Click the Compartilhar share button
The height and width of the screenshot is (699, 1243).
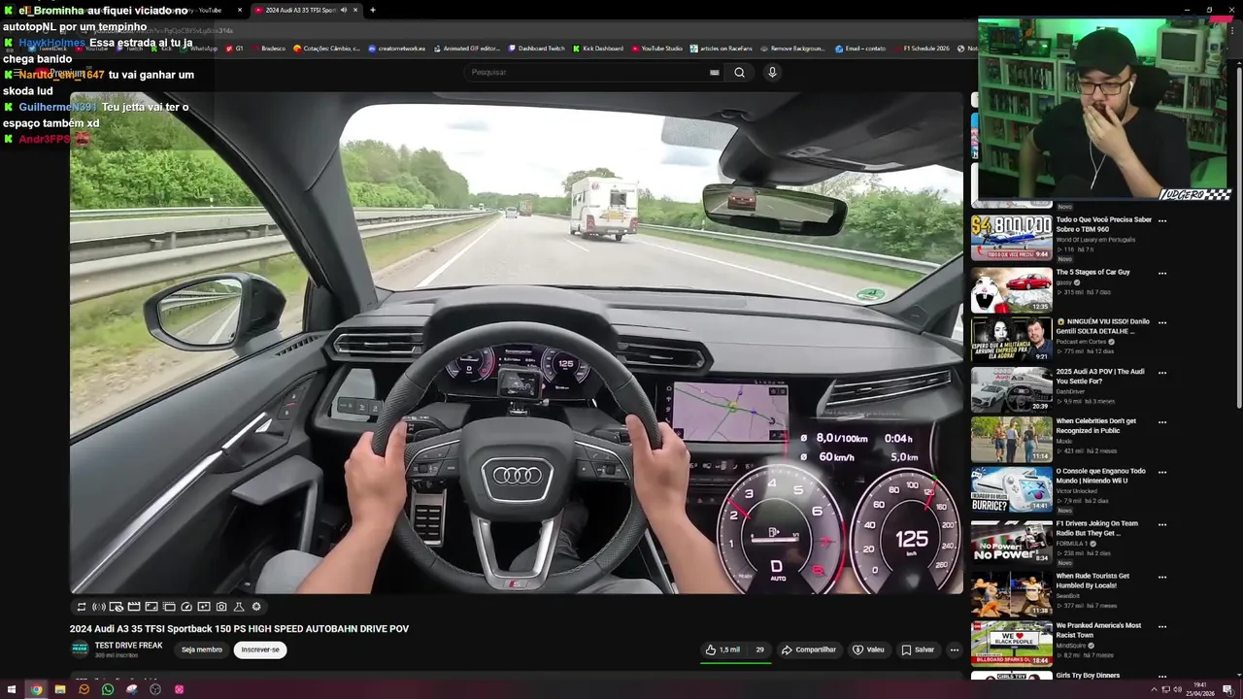pos(809,649)
